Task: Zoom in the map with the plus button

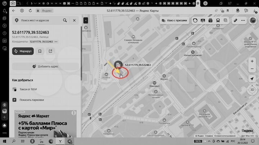Action: pos(252,61)
